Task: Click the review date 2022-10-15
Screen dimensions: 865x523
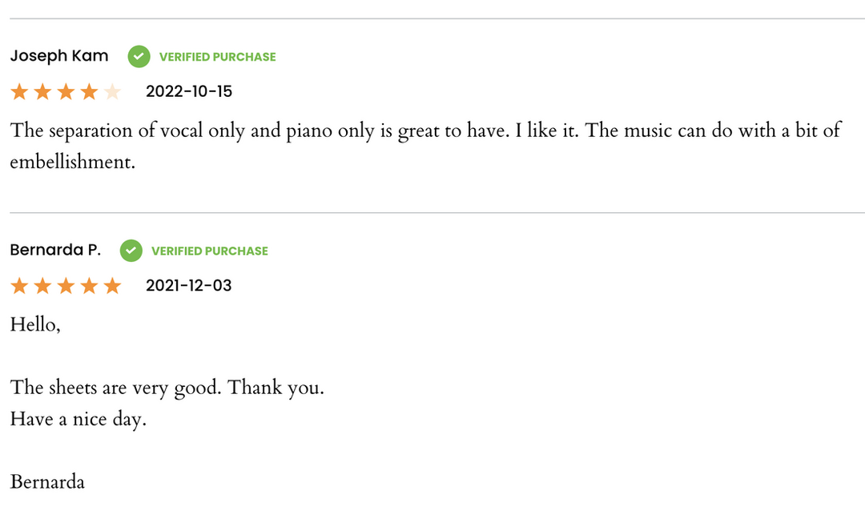Action: click(189, 91)
